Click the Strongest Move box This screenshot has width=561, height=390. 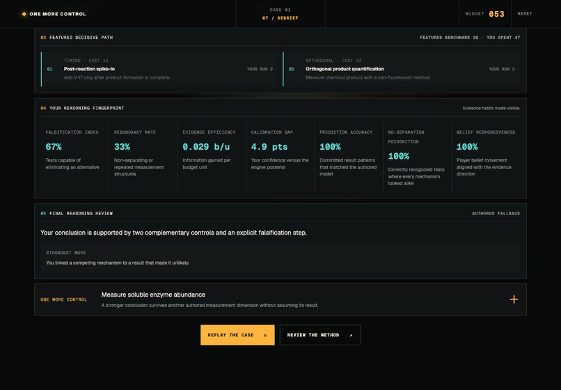(x=280, y=258)
